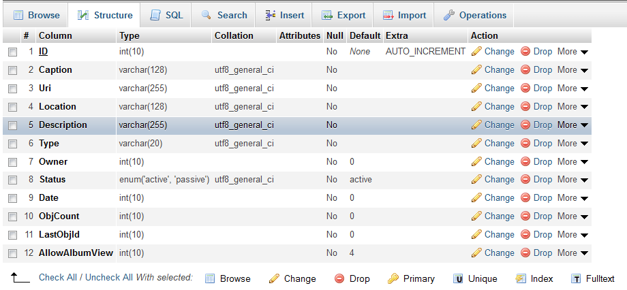This screenshot has width=627, height=290.
Task: Click the Primary key icon in bottom bar
Action: 393,278
